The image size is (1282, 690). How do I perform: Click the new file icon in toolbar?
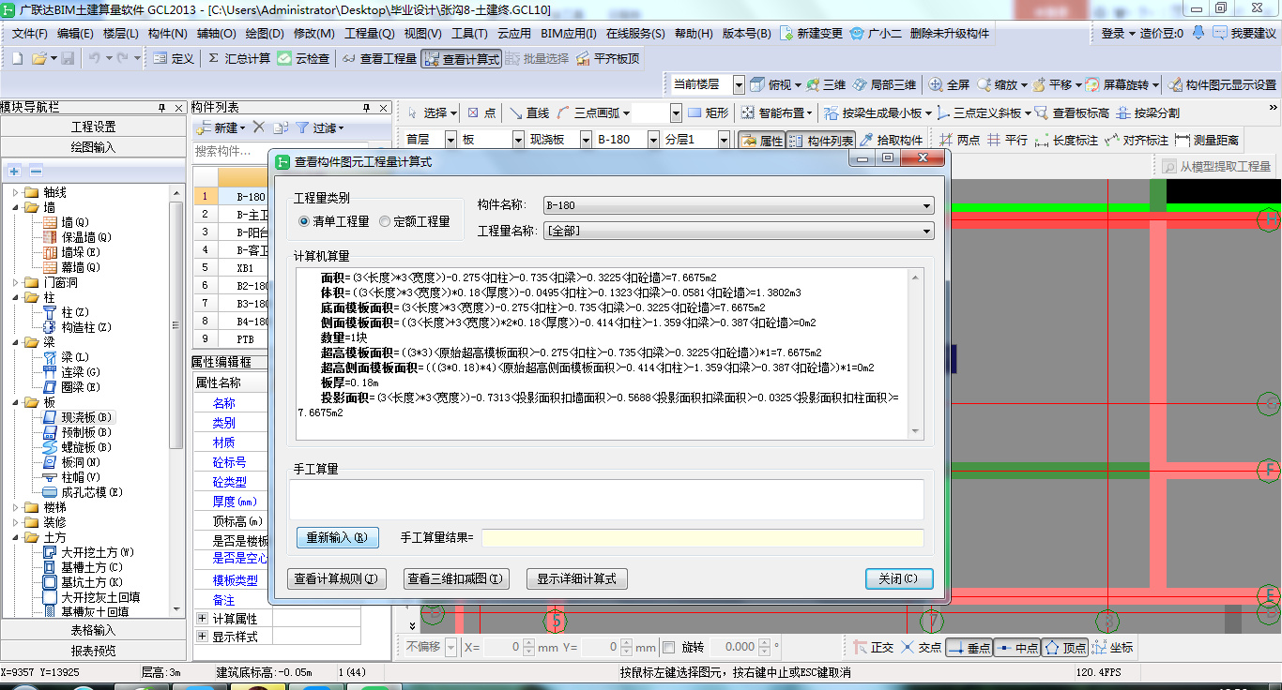pos(18,58)
